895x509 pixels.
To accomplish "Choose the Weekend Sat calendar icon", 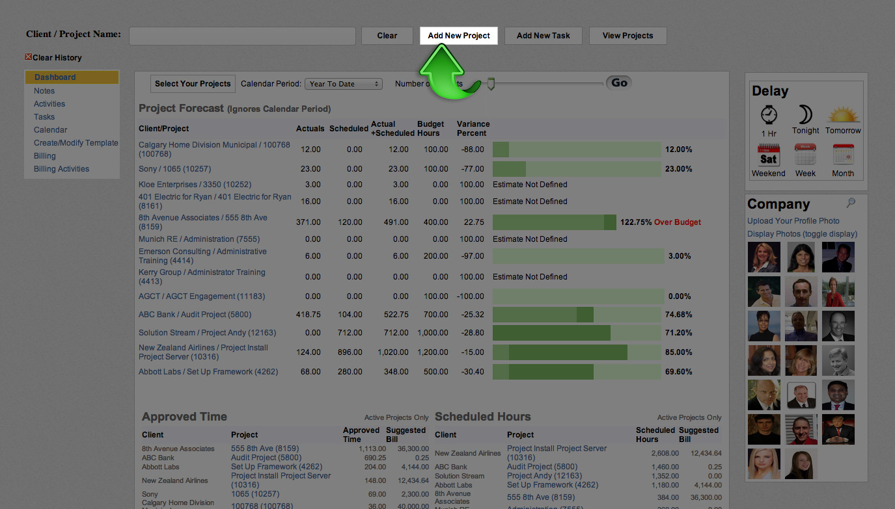I will pos(768,156).
